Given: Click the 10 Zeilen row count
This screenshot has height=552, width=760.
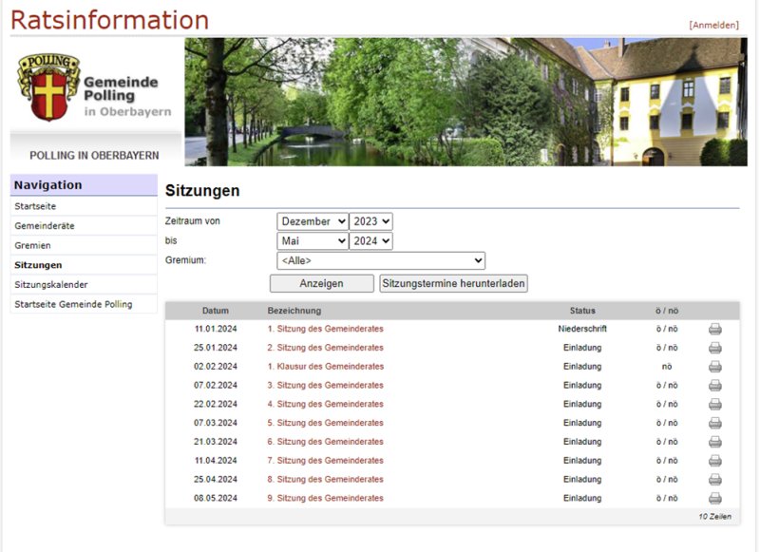Looking at the screenshot, I should pyautogui.click(x=715, y=517).
